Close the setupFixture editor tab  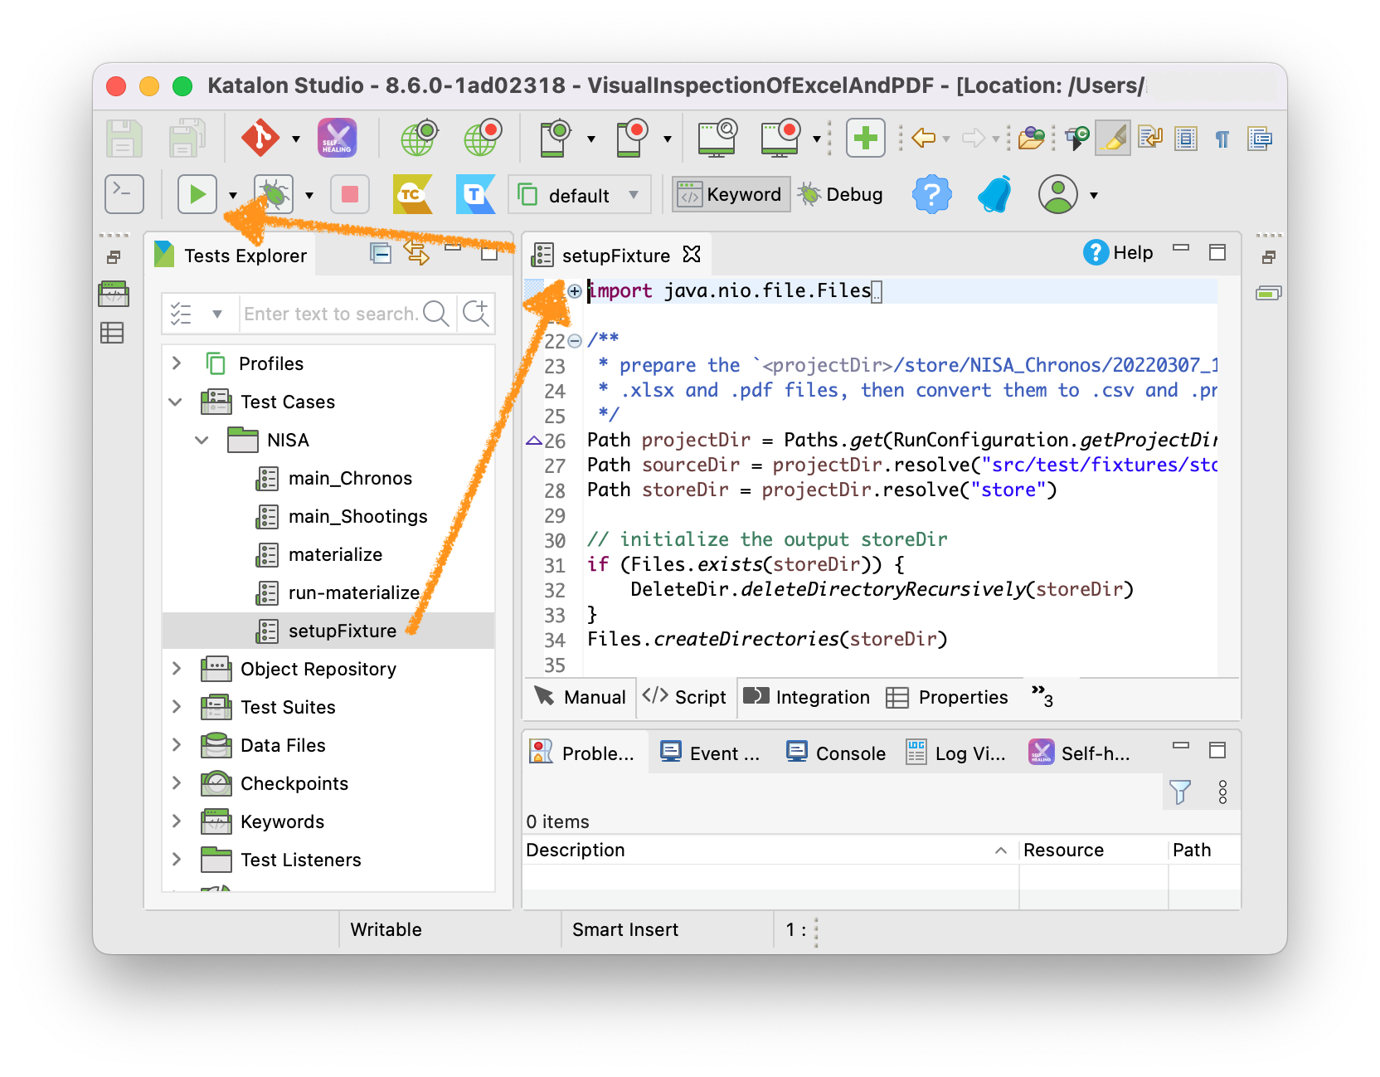point(692,253)
